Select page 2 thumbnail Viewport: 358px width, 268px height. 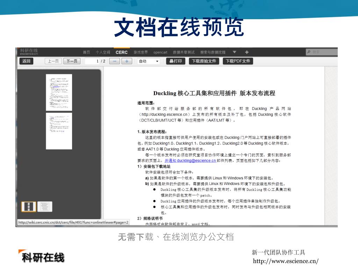click(59, 131)
